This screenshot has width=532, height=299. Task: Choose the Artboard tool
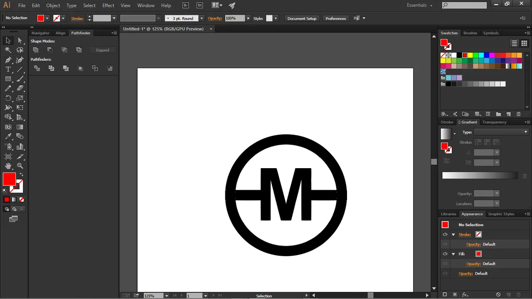coord(8,157)
